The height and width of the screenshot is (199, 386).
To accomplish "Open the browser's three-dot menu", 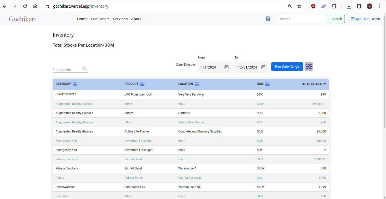I will (380, 6).
